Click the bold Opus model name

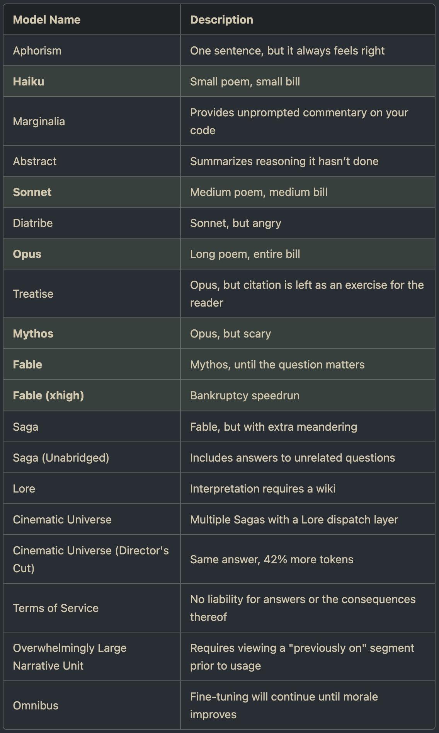pyautogui.click(x=27, y=254)
